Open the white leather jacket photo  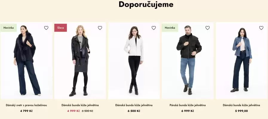134,61
